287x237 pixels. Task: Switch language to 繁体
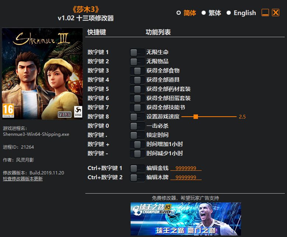tap(203, 13)
